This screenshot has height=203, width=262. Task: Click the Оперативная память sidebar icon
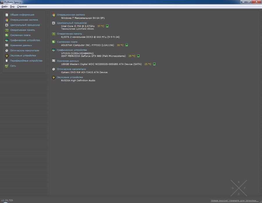(x=7, y=30)
